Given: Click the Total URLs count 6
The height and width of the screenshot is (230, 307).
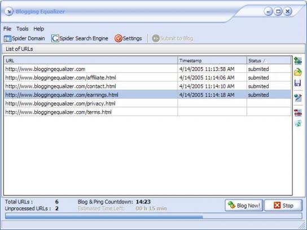Looking at the screenshot, I should pos(57,202).
